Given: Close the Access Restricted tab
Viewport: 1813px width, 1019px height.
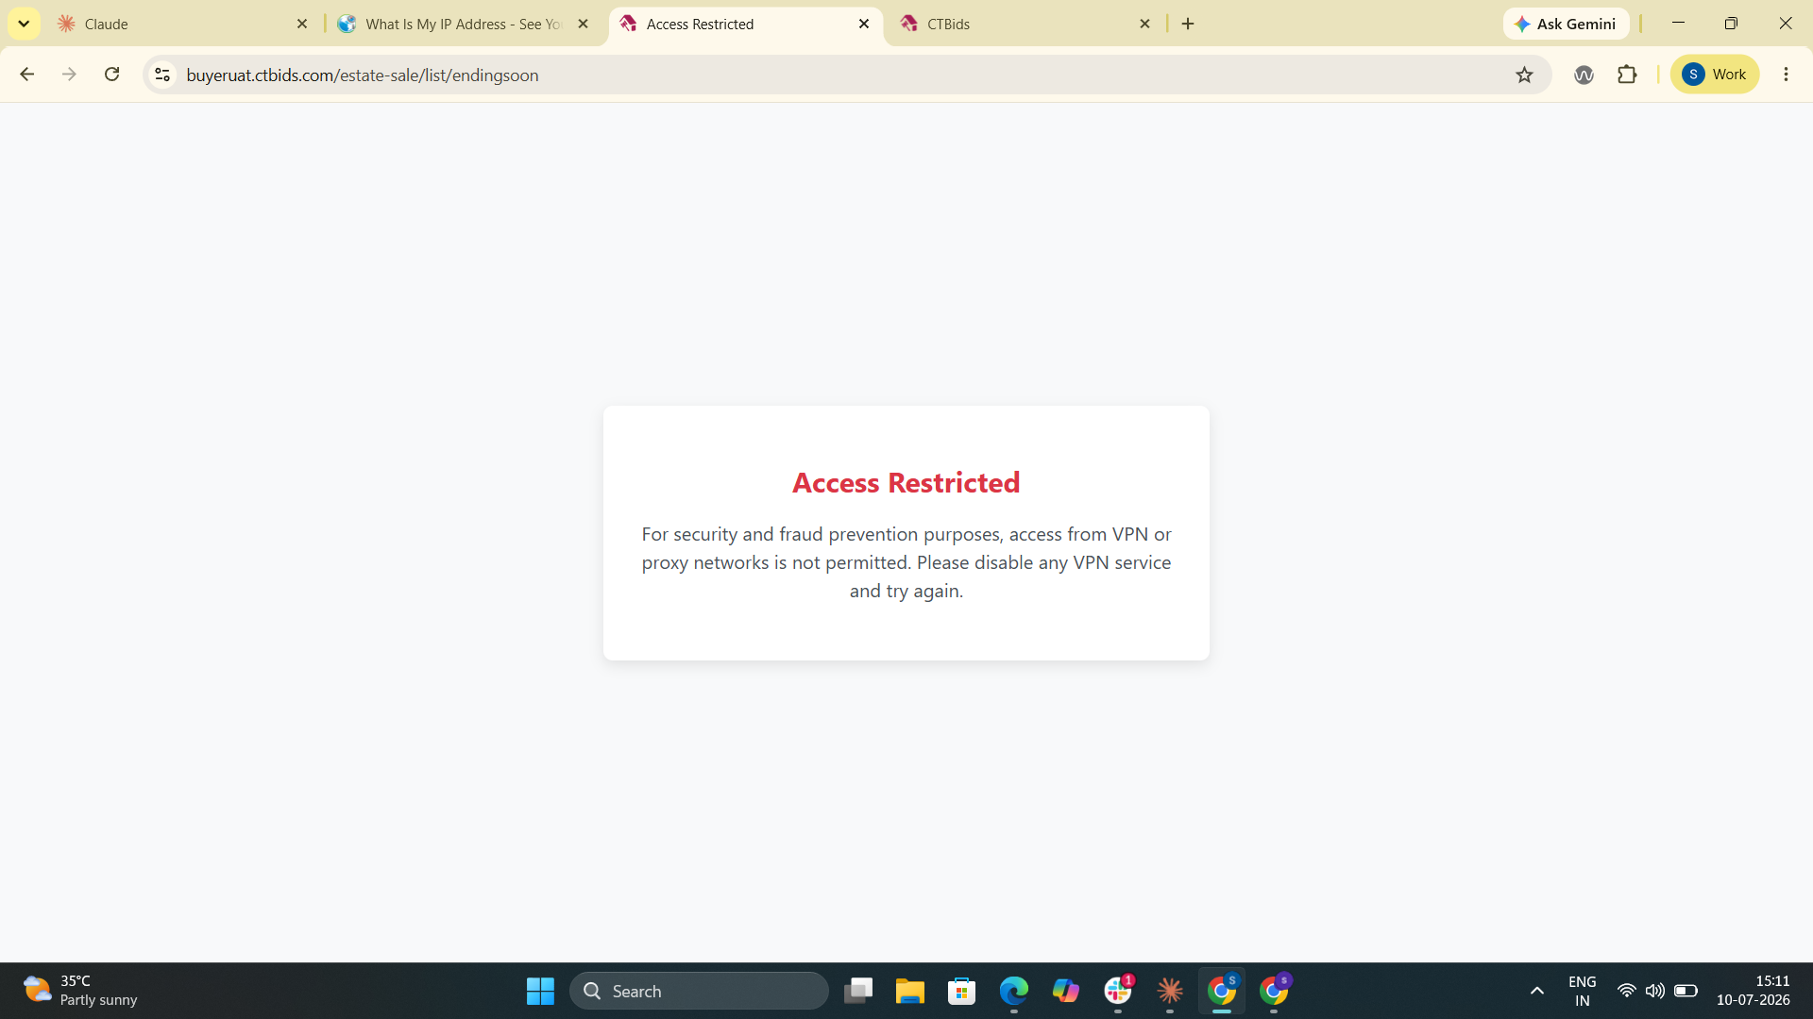Looking at the screenshot, I should 864,24.
